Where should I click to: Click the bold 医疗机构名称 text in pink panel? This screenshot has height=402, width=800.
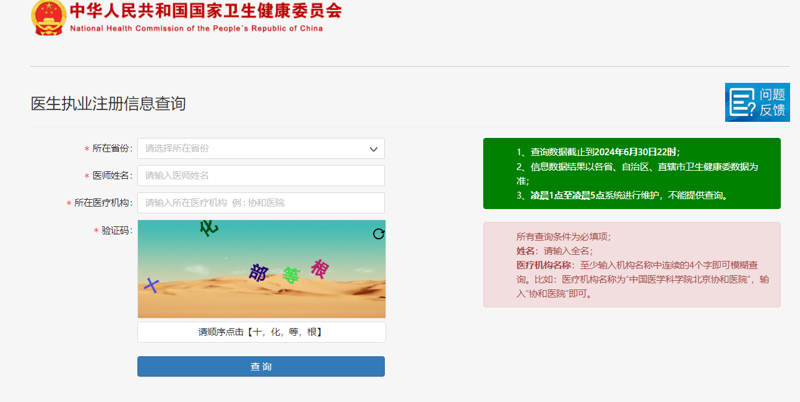click(544, 265)
